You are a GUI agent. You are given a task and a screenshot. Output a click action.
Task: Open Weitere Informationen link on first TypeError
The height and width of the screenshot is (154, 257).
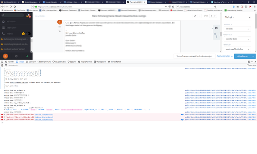[x=44, y=115]
